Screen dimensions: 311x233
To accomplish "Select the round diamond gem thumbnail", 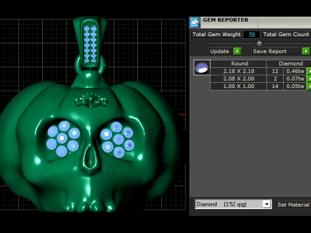I will pos(202,67).
